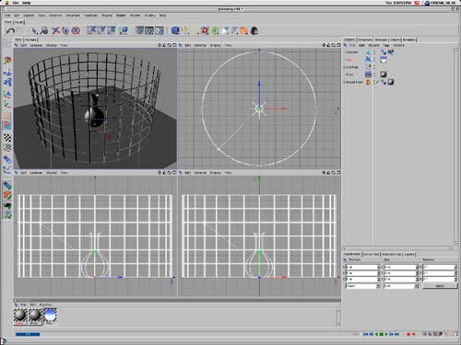461x345 pixels.
Task: Open the Object dropdown under Position
Action: 363,286
